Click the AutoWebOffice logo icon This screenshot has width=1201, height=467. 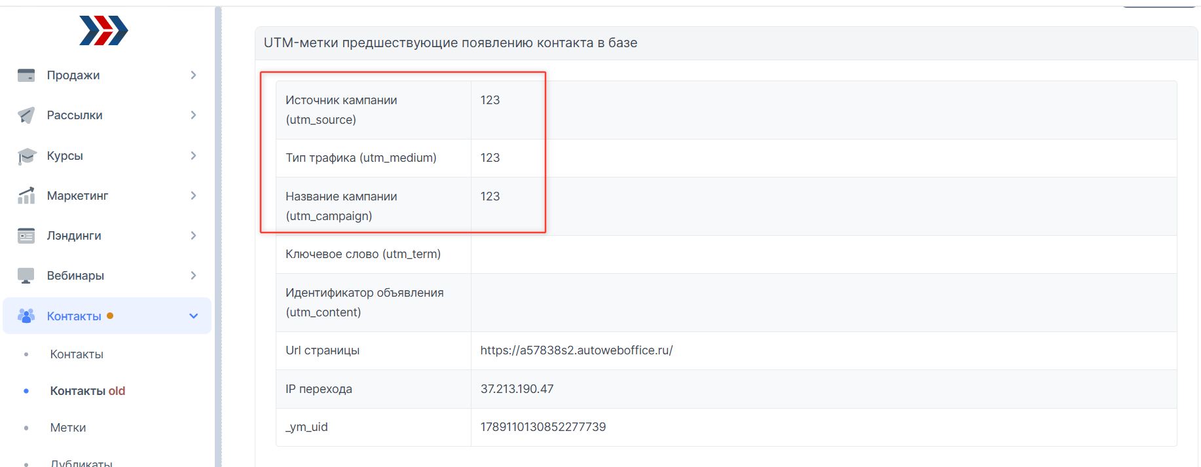103,30
